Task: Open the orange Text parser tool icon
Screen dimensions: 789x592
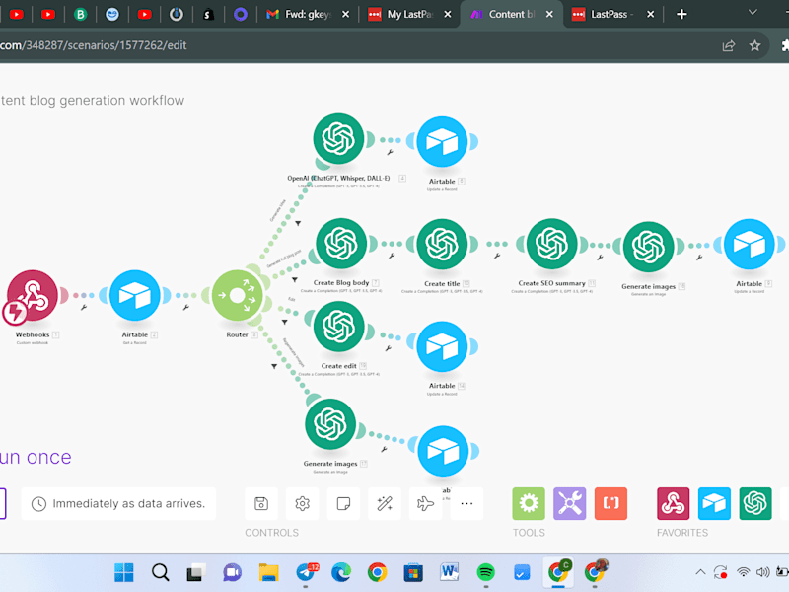Action: click(610, 503)
